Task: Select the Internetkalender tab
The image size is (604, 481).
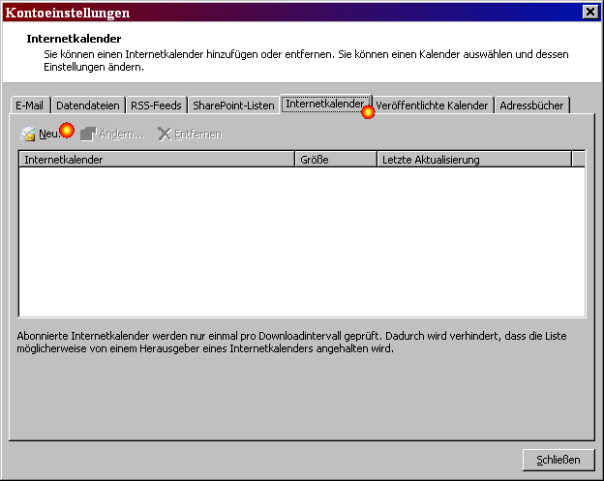Action: (323, 104)
